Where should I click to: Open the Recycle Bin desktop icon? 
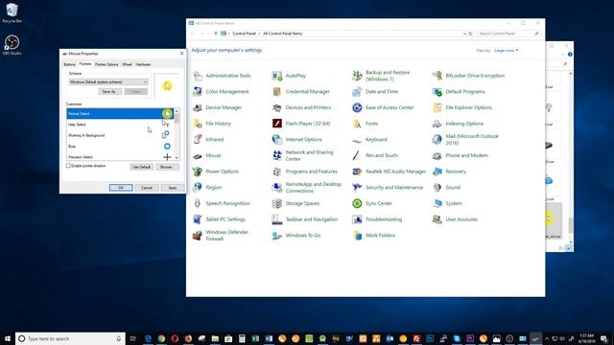tap(12, 12)
